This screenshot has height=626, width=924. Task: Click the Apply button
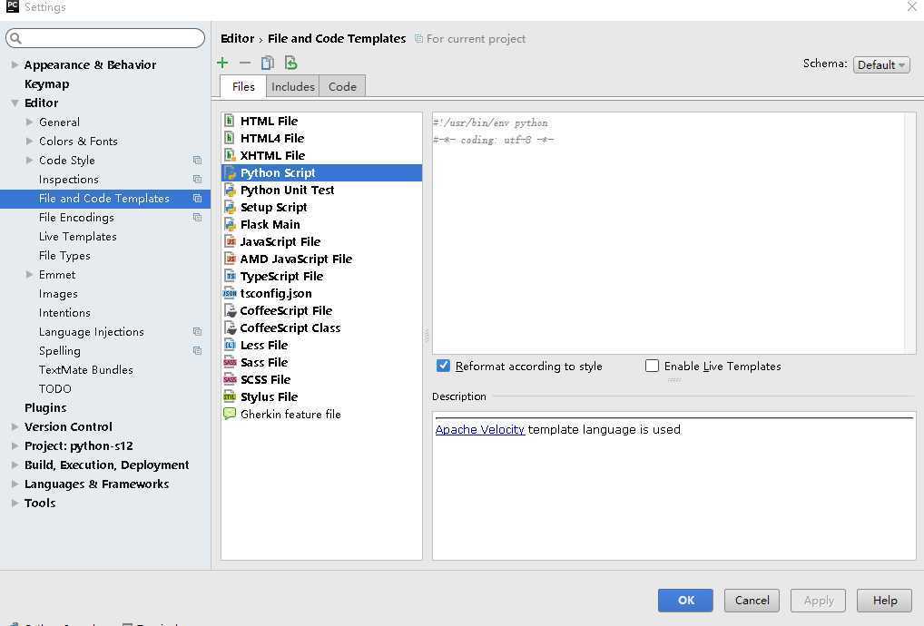(x=818, y=600)
